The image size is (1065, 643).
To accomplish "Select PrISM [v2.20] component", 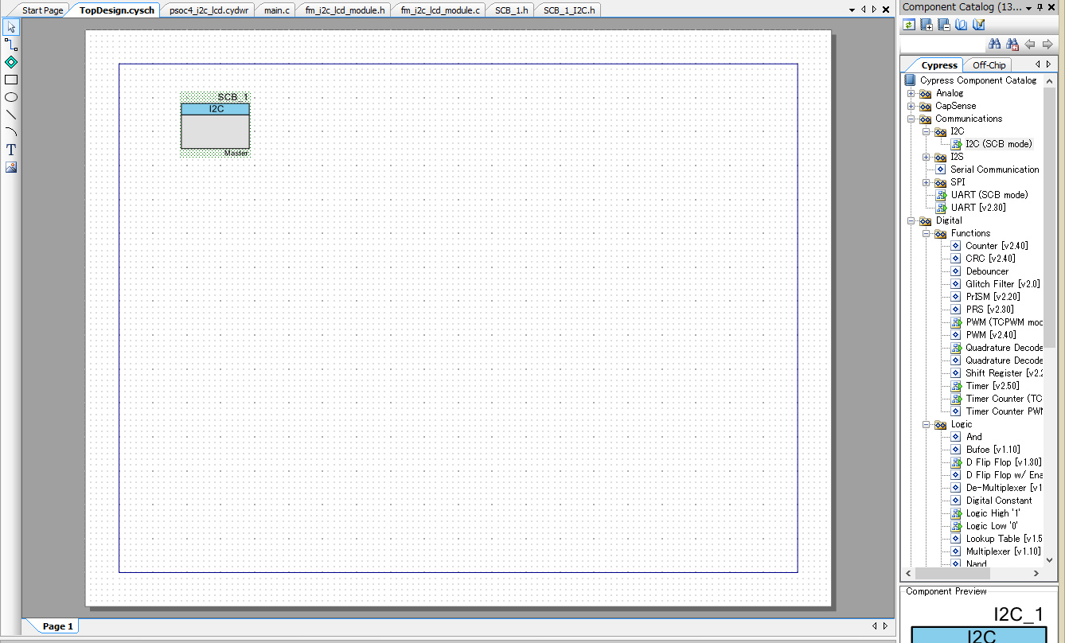I will [993, 297].
